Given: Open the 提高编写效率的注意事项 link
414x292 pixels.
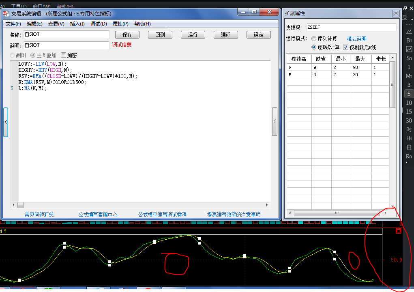Looking at the screenshot, I should [234, 215].
